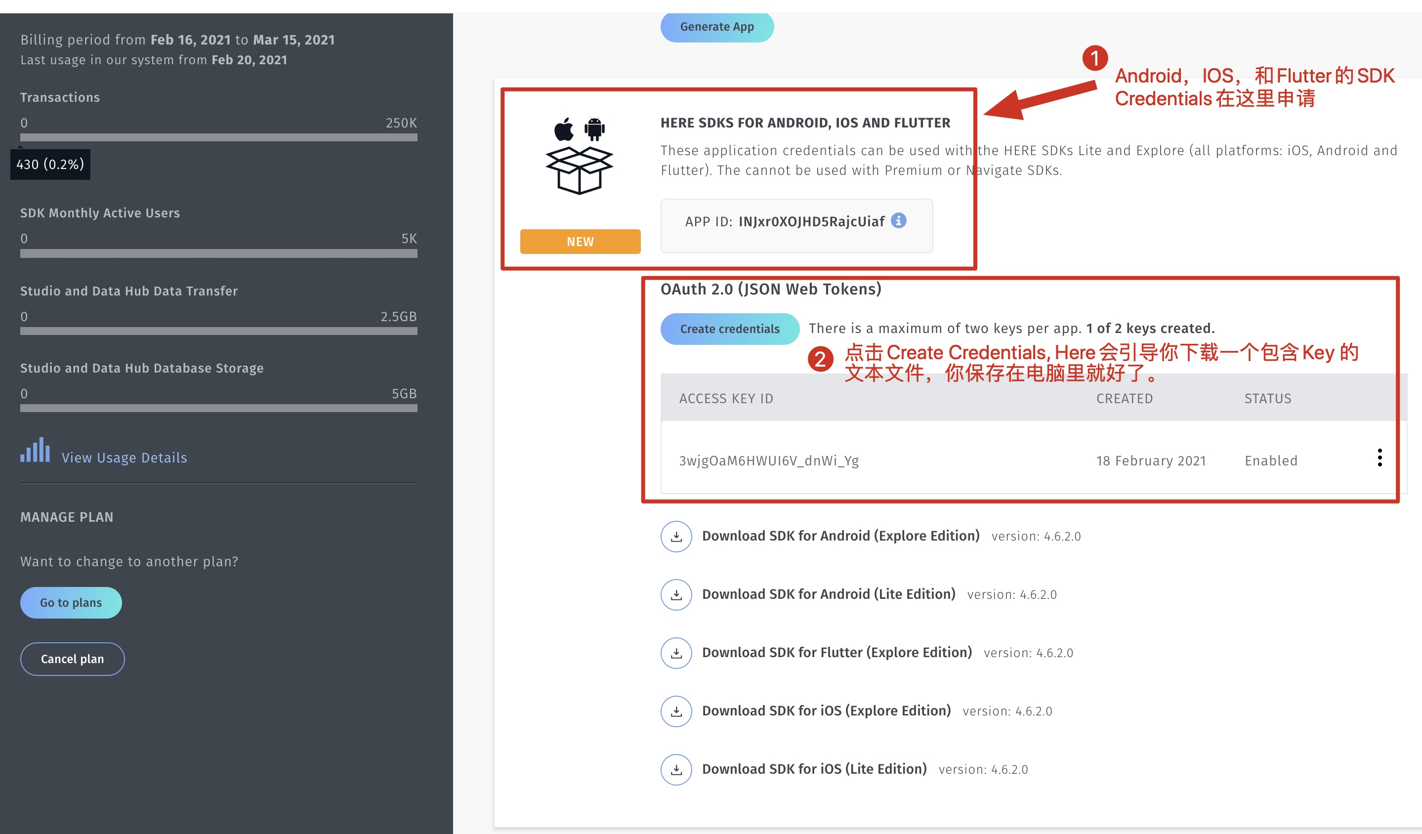Download icon for Android Lite Edition SDK
Viewport: 1422px width, 834px height.
coord(676,595)
